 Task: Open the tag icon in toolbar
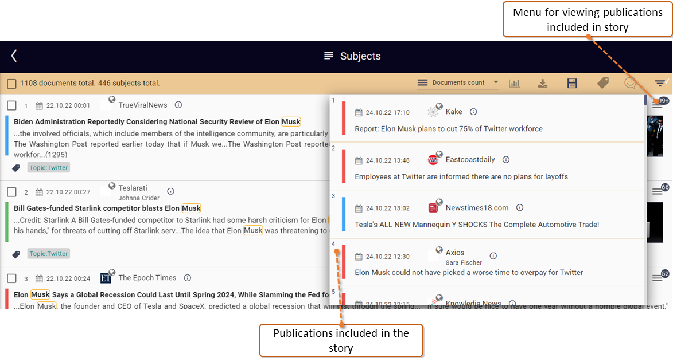coord(602,82)
